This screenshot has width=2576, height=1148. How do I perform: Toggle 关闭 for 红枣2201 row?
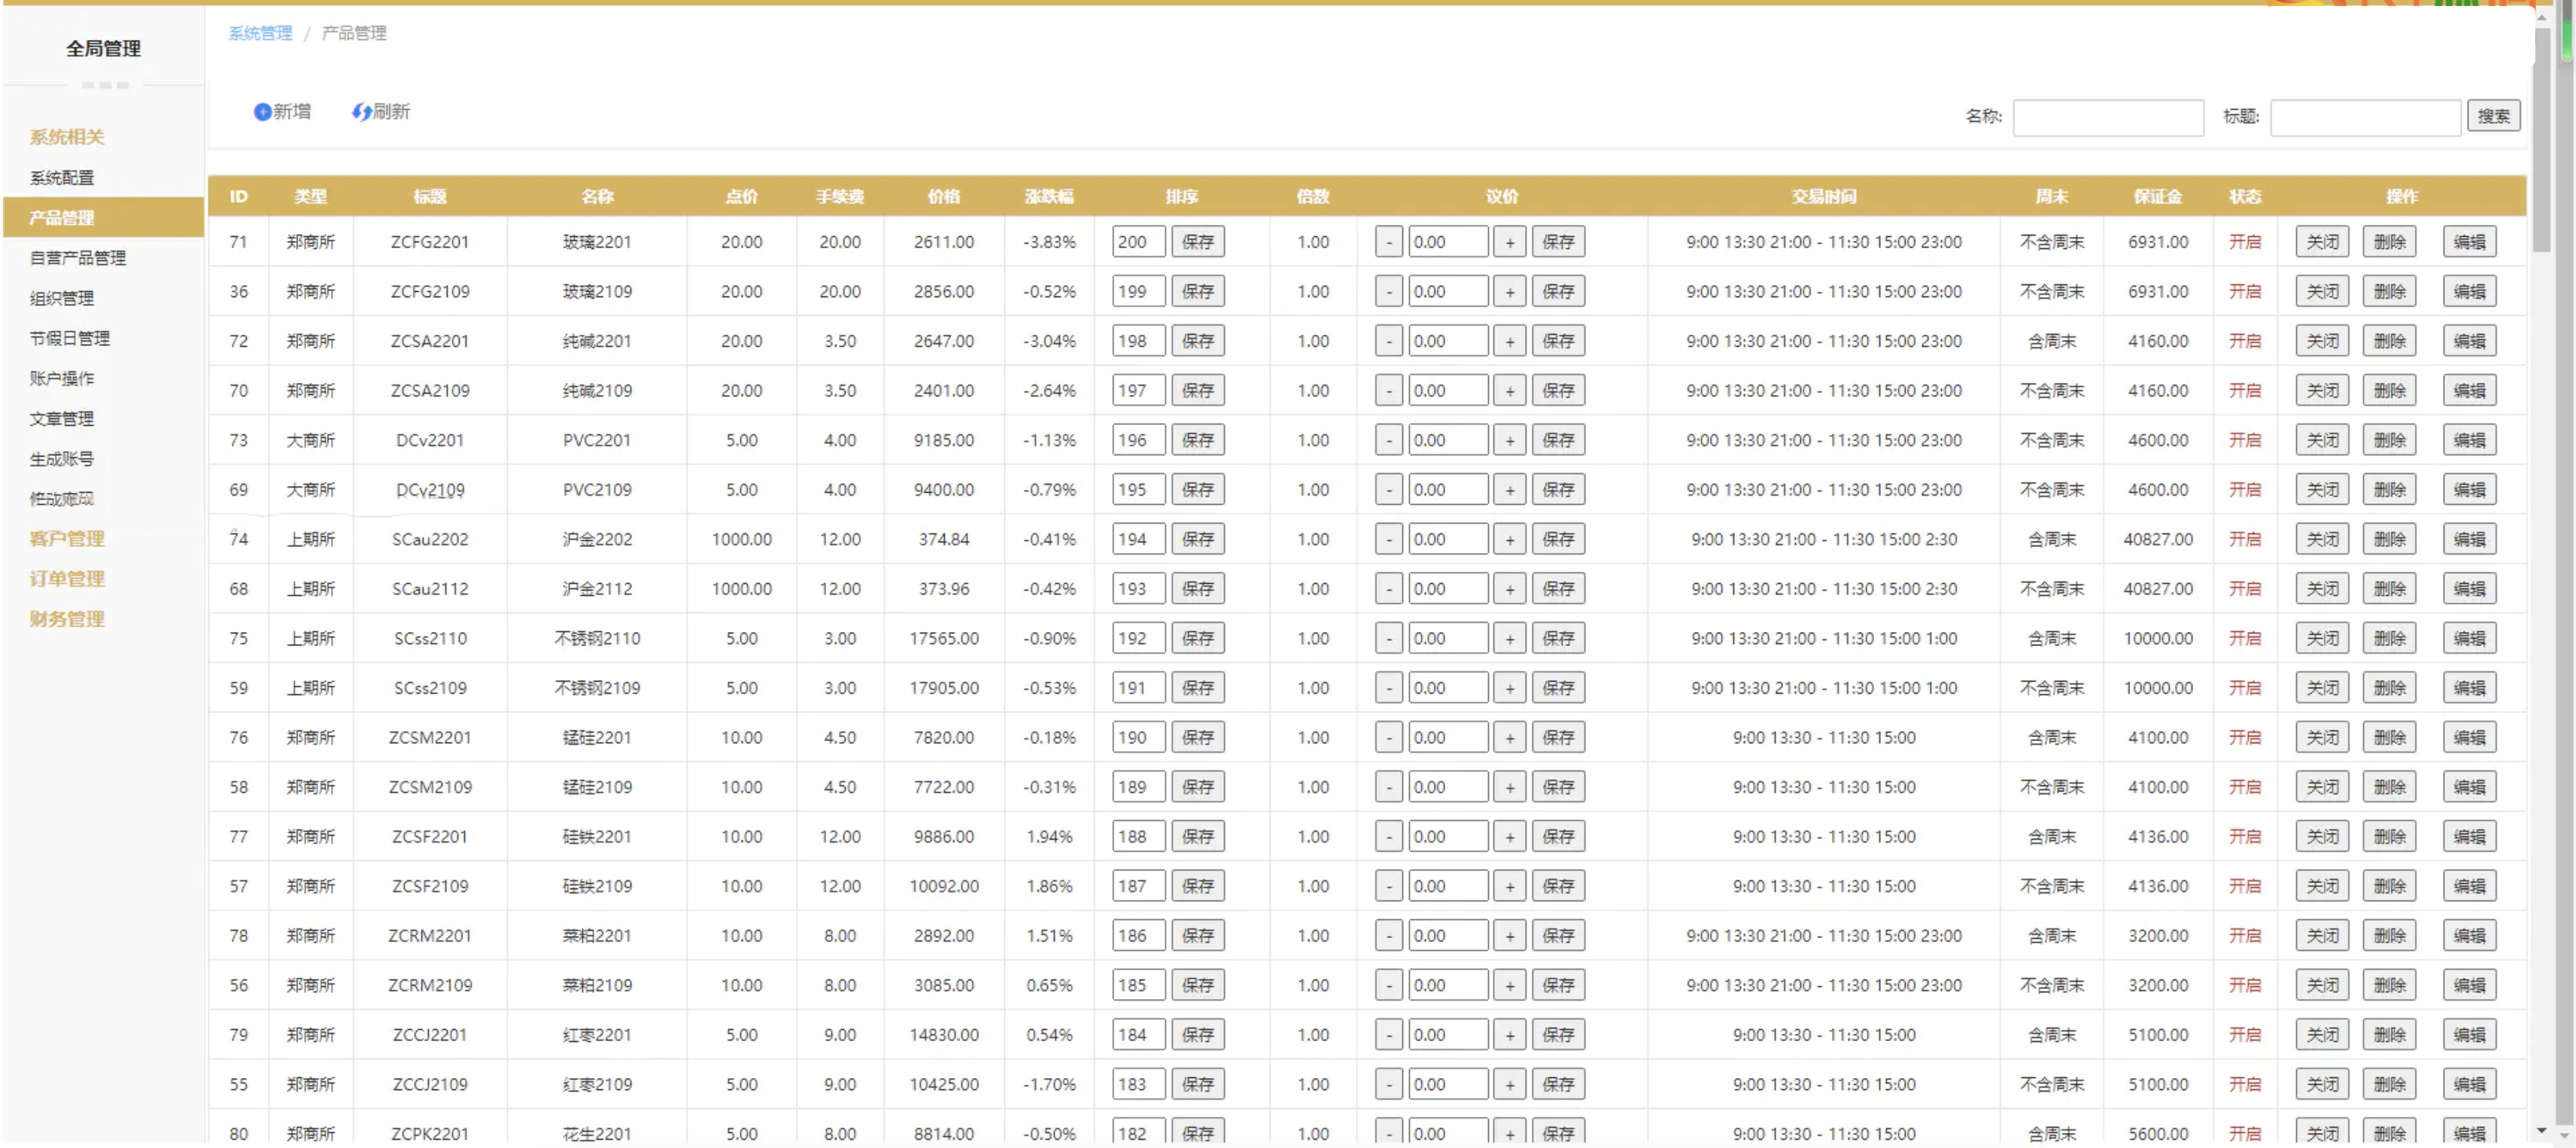coord(2322,1035)
